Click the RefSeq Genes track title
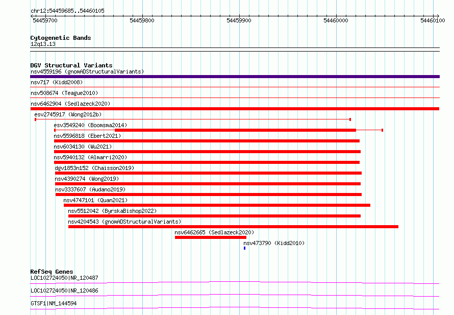Viewport: 454px width, 315px height. (52, 272)
